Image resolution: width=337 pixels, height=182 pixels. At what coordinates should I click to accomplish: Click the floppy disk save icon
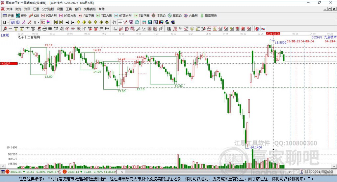tap(161, 22)
